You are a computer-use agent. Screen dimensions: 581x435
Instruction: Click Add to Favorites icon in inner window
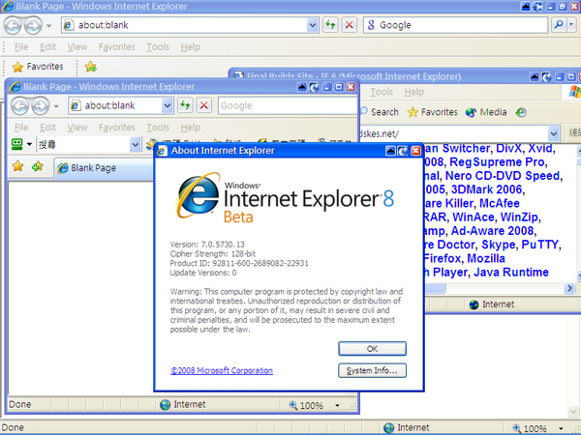pyautogui.click(x=38, y=167)
